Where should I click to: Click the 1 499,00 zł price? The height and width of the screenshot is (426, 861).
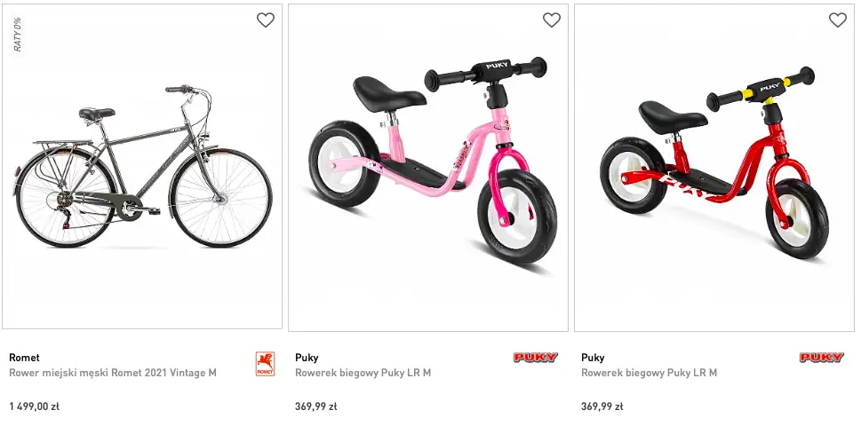[34, 406]
